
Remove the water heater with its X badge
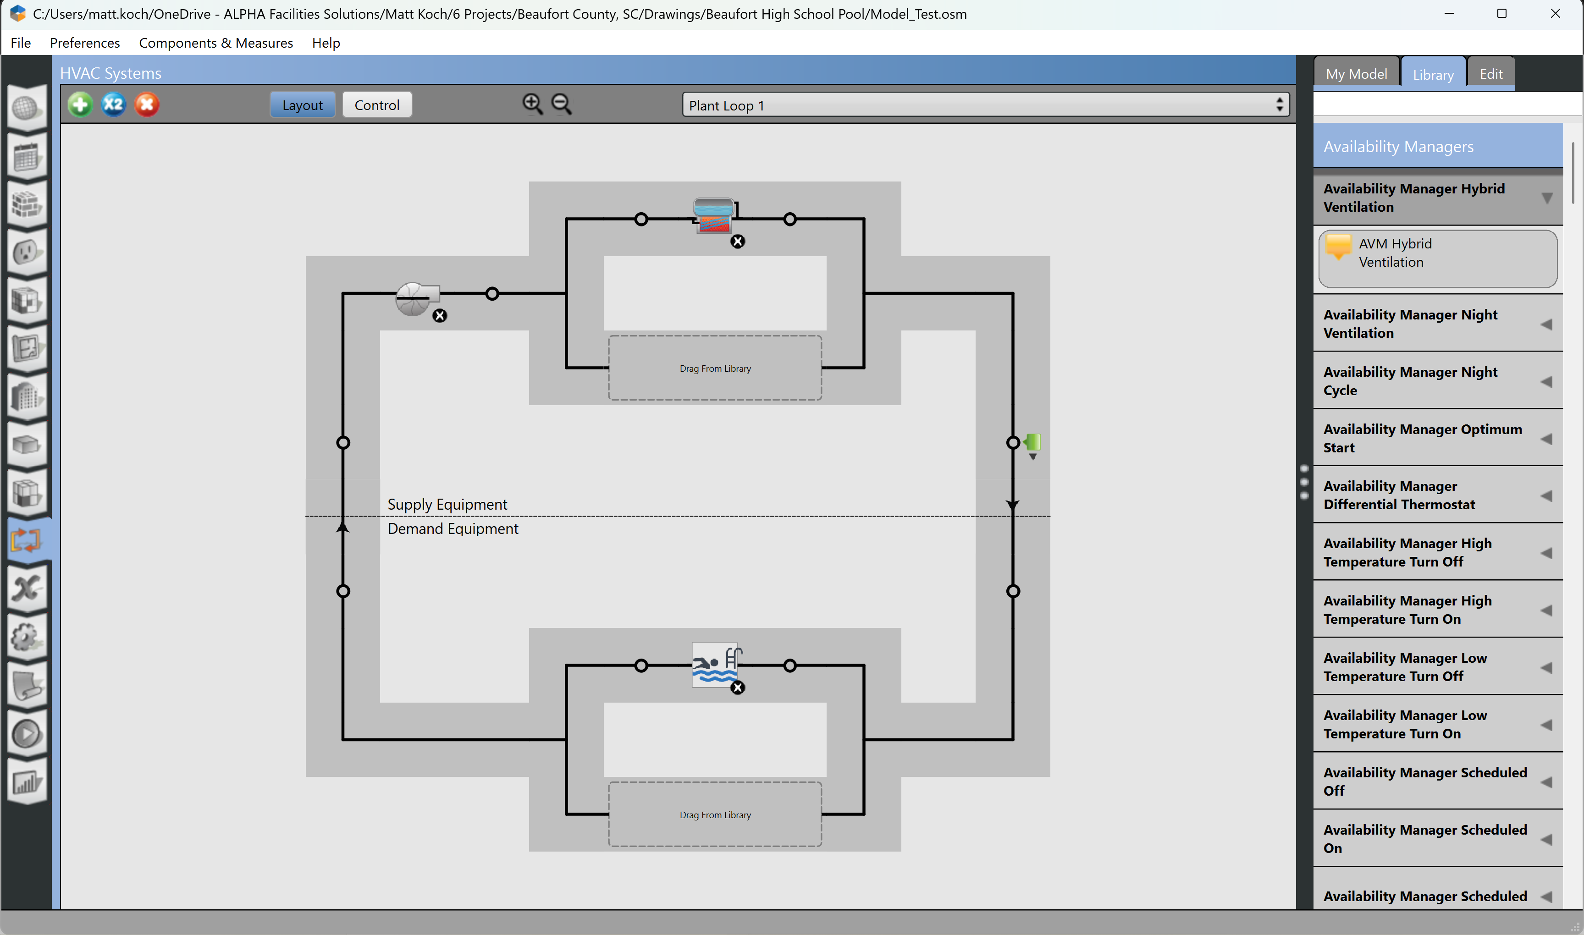tap(738, 241)
